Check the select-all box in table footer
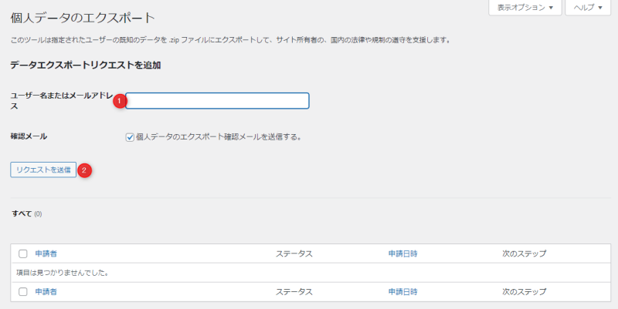The width and height of the screenshot is (618, 309). (x=22, y=292)
